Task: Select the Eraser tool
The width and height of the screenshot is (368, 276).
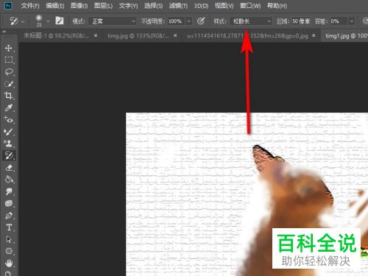Action: point(9,168)
